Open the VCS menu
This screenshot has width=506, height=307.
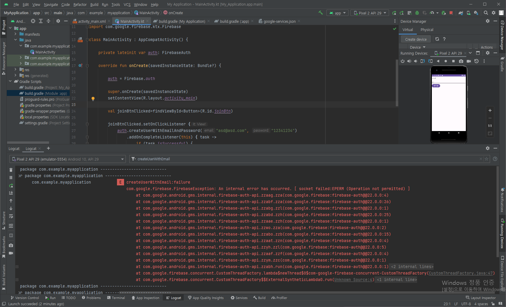coord(127,4)
